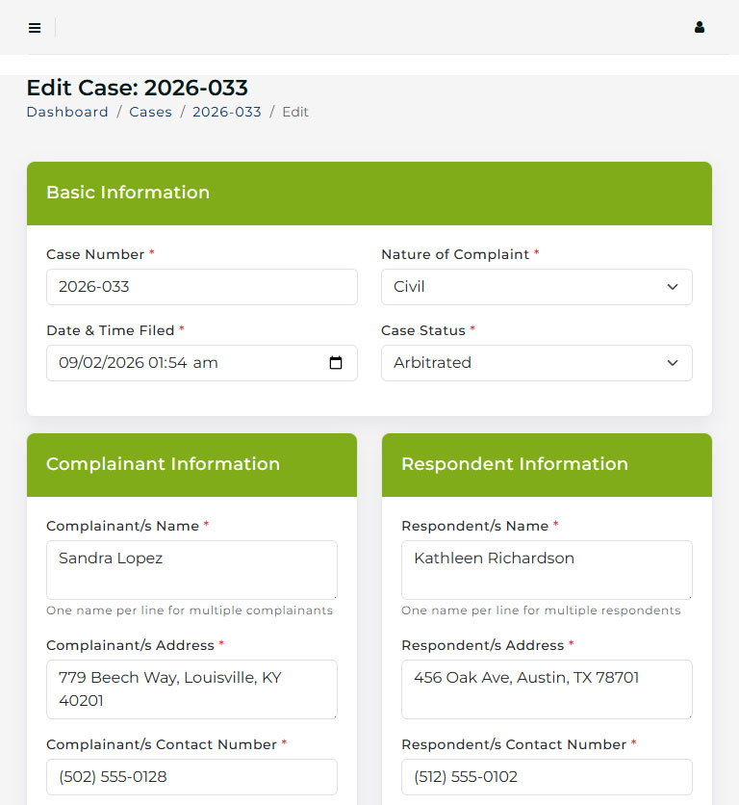
Task: Open the hamburger sidebar menu
Action: click(x=35, y=28)
